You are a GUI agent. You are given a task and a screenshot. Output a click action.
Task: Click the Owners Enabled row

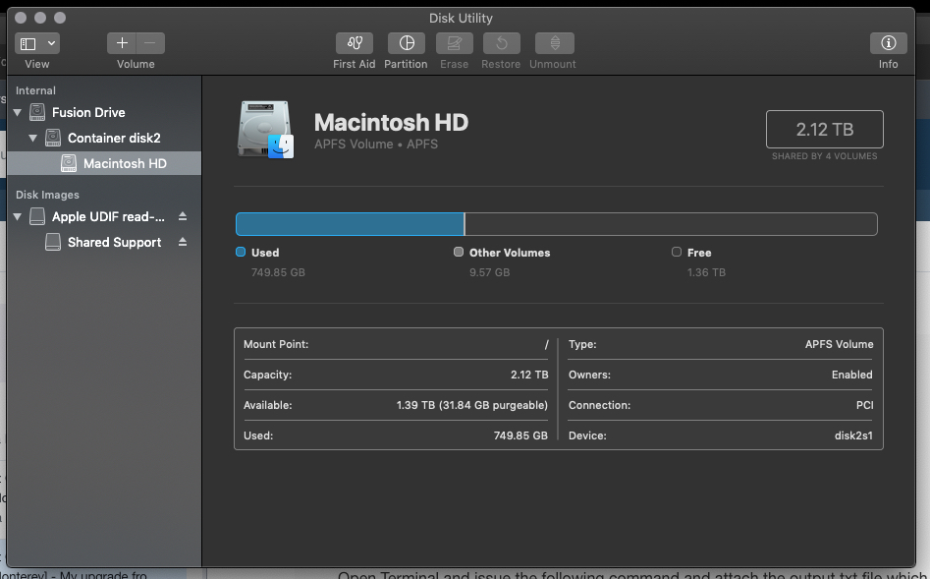[x=721, y=375]
